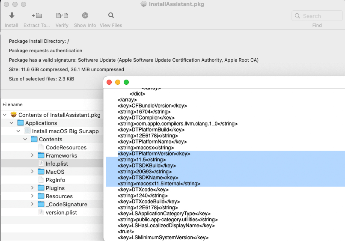Click the DTPlatformName key line
The height and width of the screenshot is (241, 345).
(152, 142)
